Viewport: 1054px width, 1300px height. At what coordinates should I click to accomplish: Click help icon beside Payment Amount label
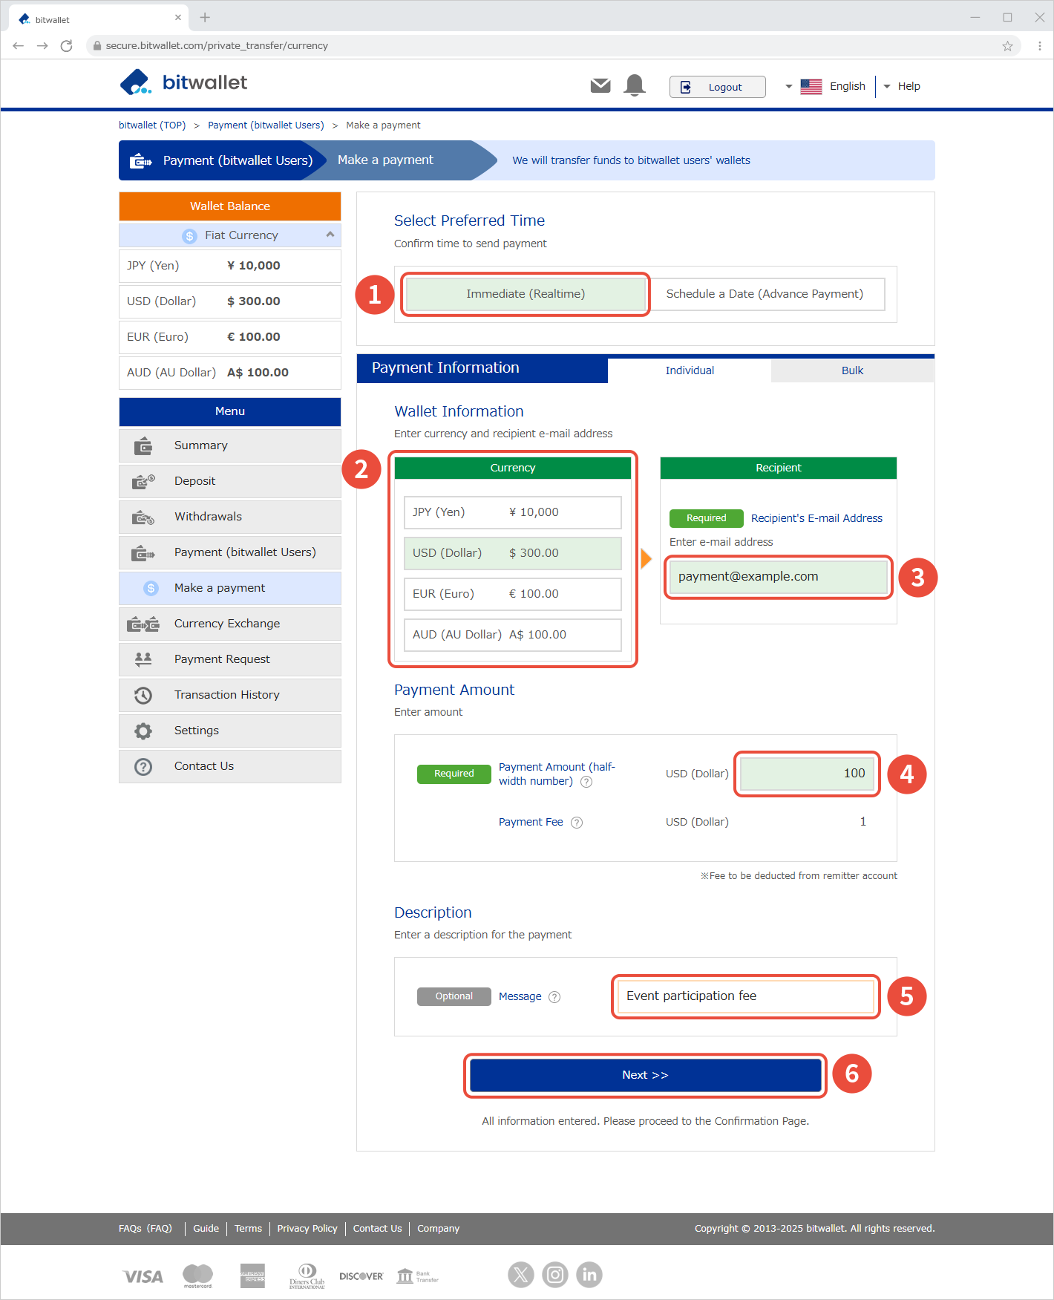(x=586, y=782)
